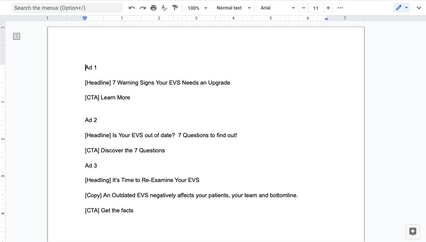Click the Redo arrow icon

point(143,8)
